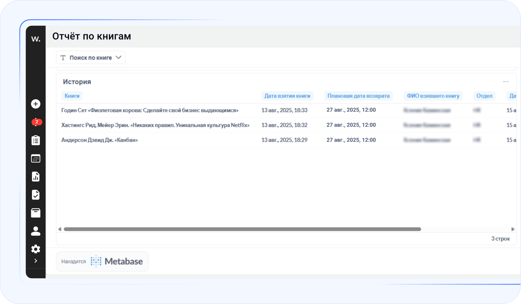Open the clipboard list icon in the sidebar
The width and height of the screenshot is (521, 304).
pos(36,140)
